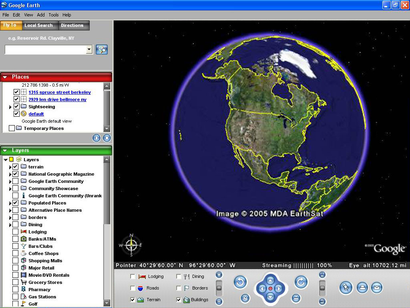Click the print button
This screenshot has width=410, height=308.
(362, 288)
